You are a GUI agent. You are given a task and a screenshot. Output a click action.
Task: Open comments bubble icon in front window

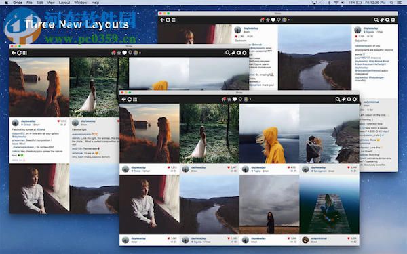click(x=349, y=99)
